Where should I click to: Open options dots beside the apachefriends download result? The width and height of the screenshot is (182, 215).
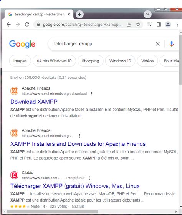(x=92, y=93)
